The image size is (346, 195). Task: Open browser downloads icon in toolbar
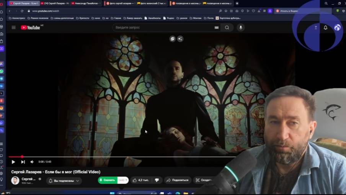pyautogui.click(x=259, y=11)
